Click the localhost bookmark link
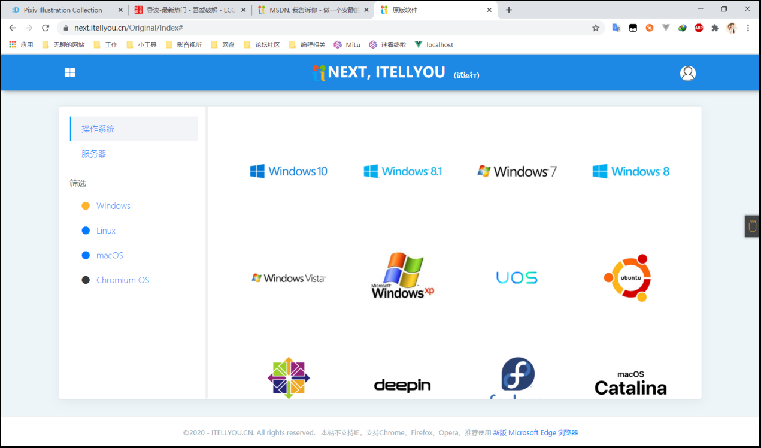Screen dimensions: 761x448 click(439, 44)
